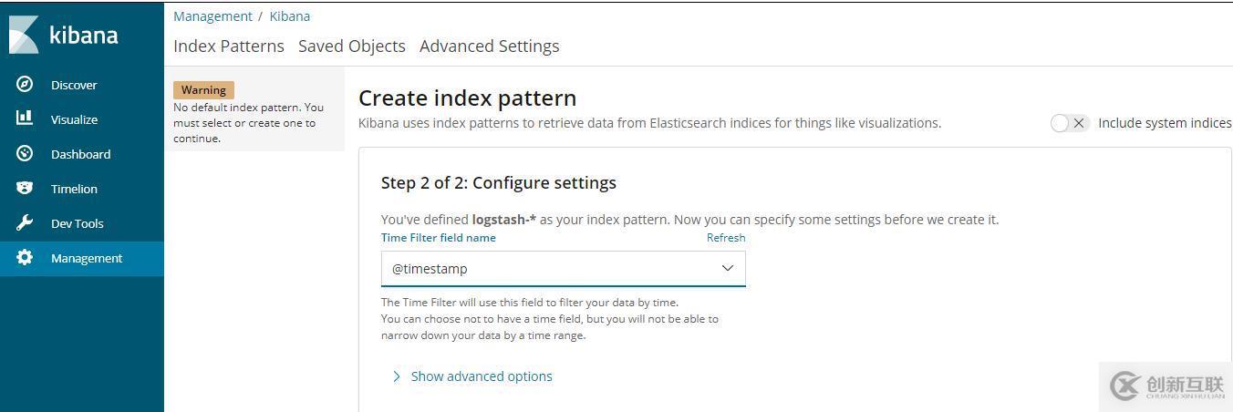Click the Visualize label in the sidebar
The height and width of the screenshot is (412, 1233).
pos(74,119)
